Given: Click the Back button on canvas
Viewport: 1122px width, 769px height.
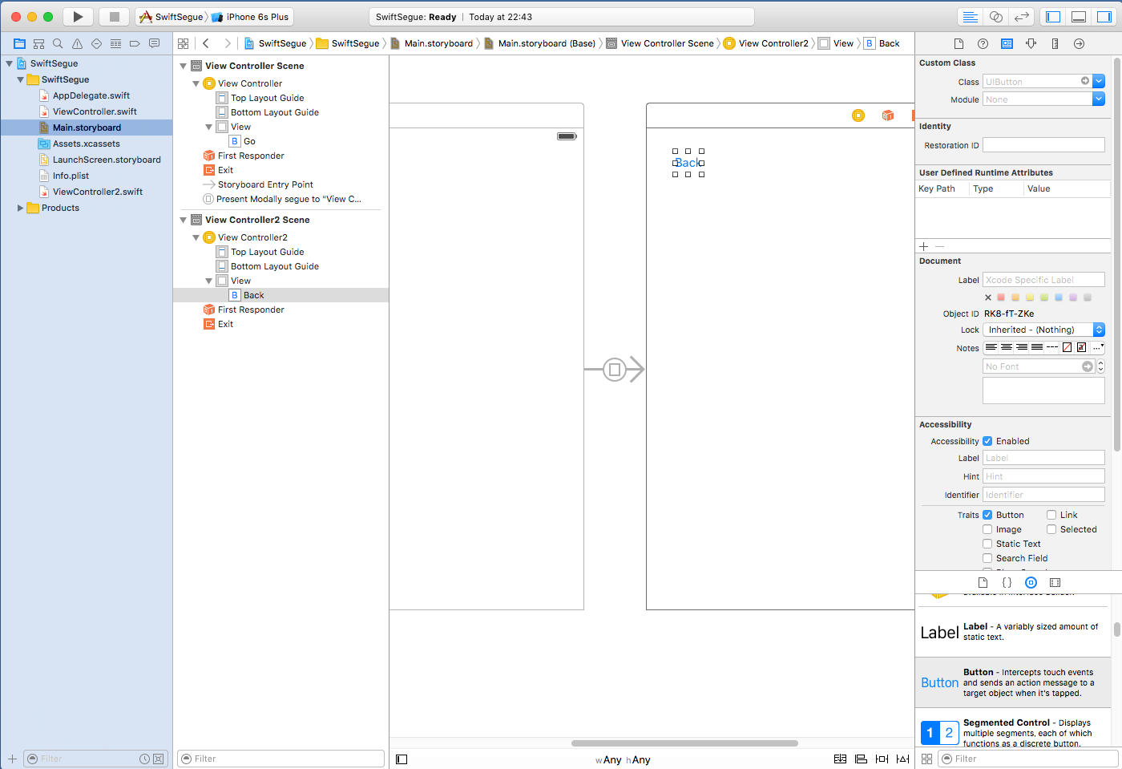Looking at the screenshot, I should (688, 163).
